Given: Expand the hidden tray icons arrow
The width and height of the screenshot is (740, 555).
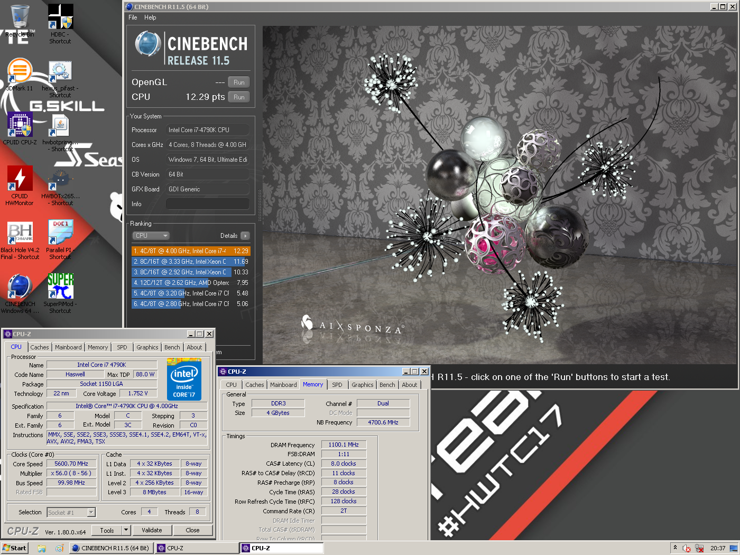Looking at the screenshot, I should [675, 548].
